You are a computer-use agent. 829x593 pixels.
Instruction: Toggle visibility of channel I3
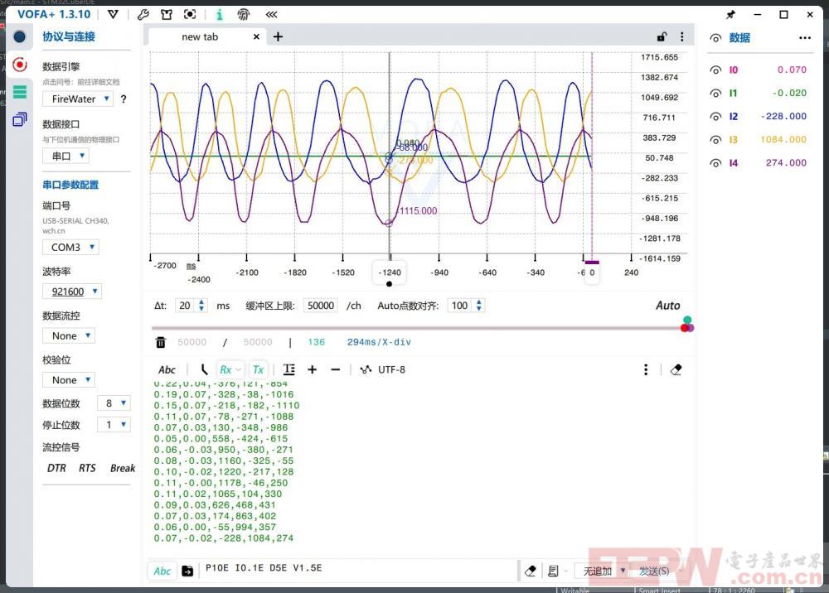point(715,139)
